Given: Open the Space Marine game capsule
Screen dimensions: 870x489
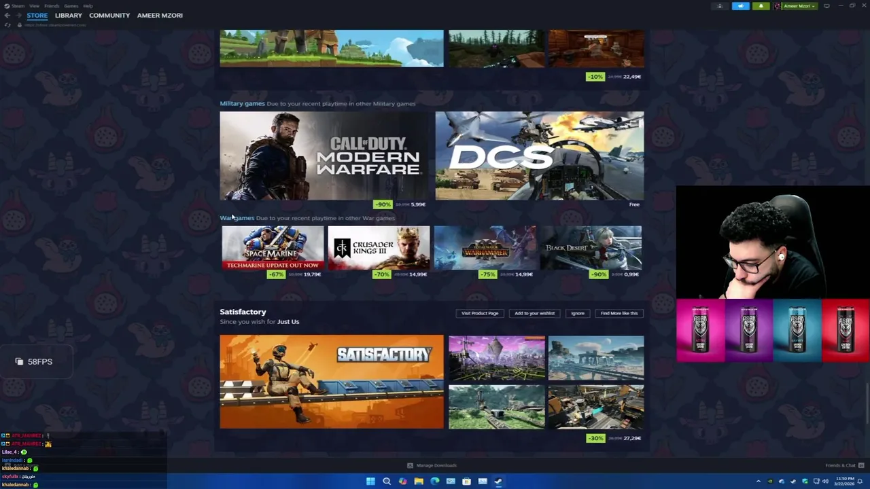Looking at the screenshot, I should click(273, 248).
